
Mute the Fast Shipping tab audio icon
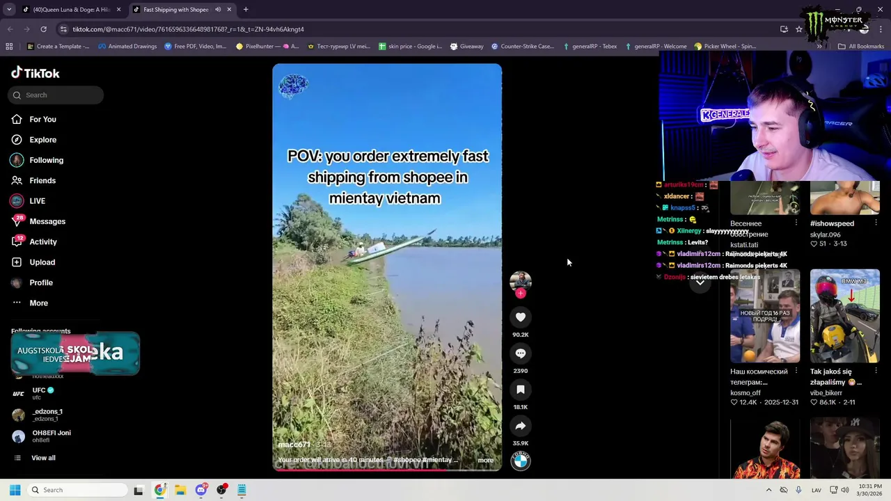pyautogui.click(x=218, y=10)
